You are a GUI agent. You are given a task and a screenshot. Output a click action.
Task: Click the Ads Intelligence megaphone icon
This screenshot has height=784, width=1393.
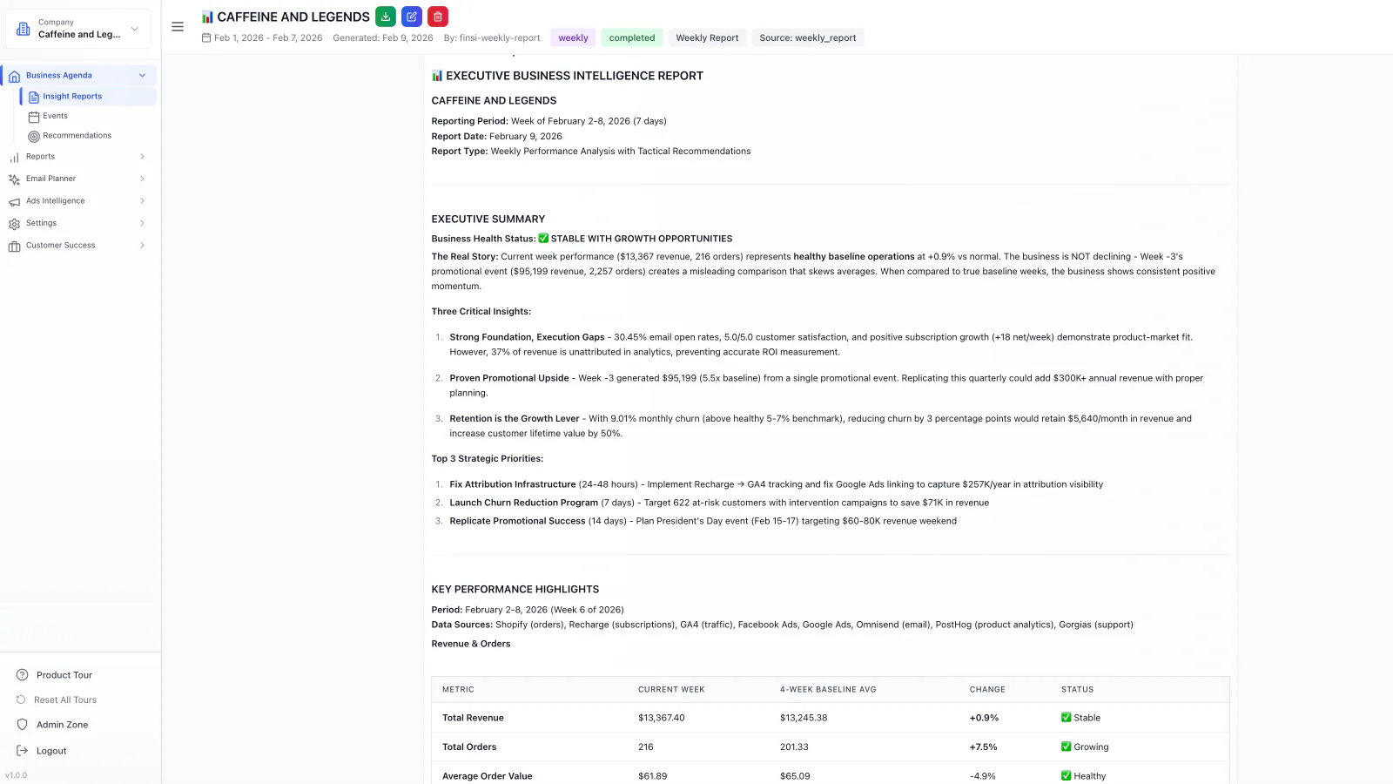[x=14, y=202]
